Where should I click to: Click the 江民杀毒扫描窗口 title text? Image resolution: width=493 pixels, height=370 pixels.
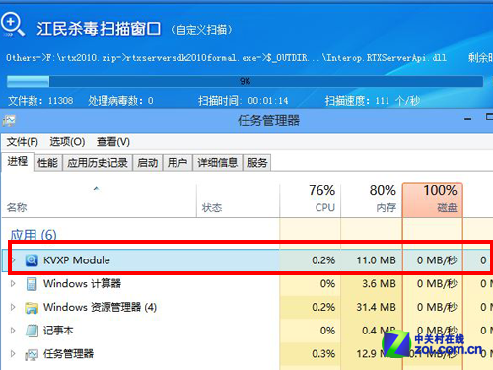click(99, 29)
